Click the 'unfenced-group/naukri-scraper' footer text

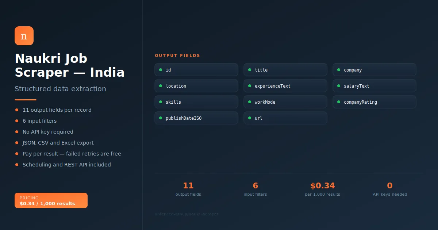pyautogui.click(x=187, y=214)
